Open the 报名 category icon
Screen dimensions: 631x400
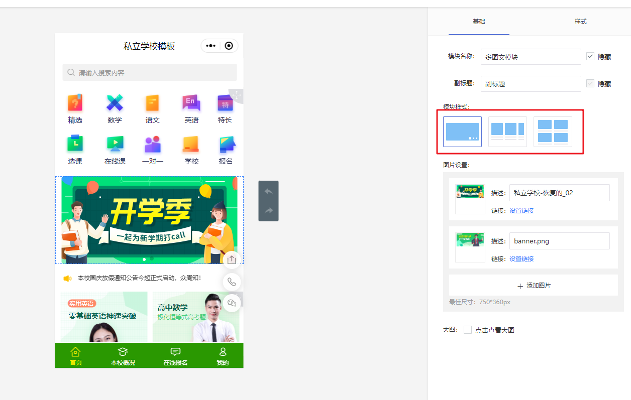click(x=227, y=144)
